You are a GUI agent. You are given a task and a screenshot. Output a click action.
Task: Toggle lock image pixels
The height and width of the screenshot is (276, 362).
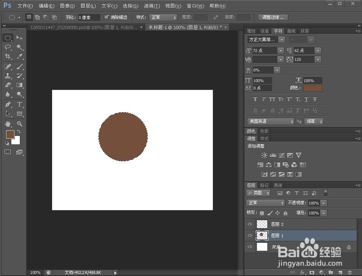click(x=270, y=213)
